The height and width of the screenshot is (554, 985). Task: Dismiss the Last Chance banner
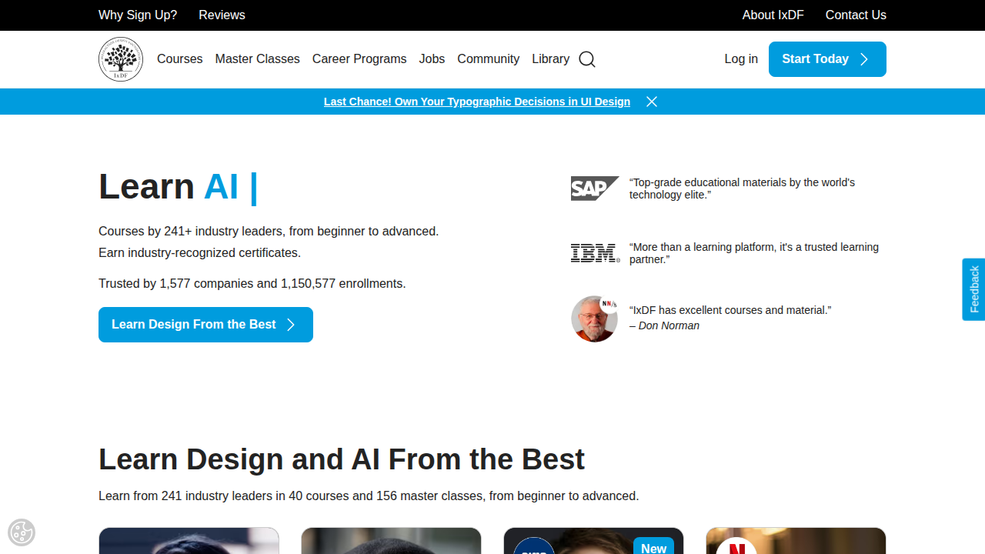[652, 102]
